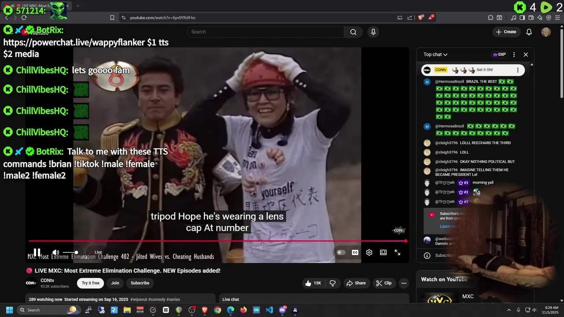Click the Live indicator in player
This screenshot has height=317, width=564.
coord(96,252)
